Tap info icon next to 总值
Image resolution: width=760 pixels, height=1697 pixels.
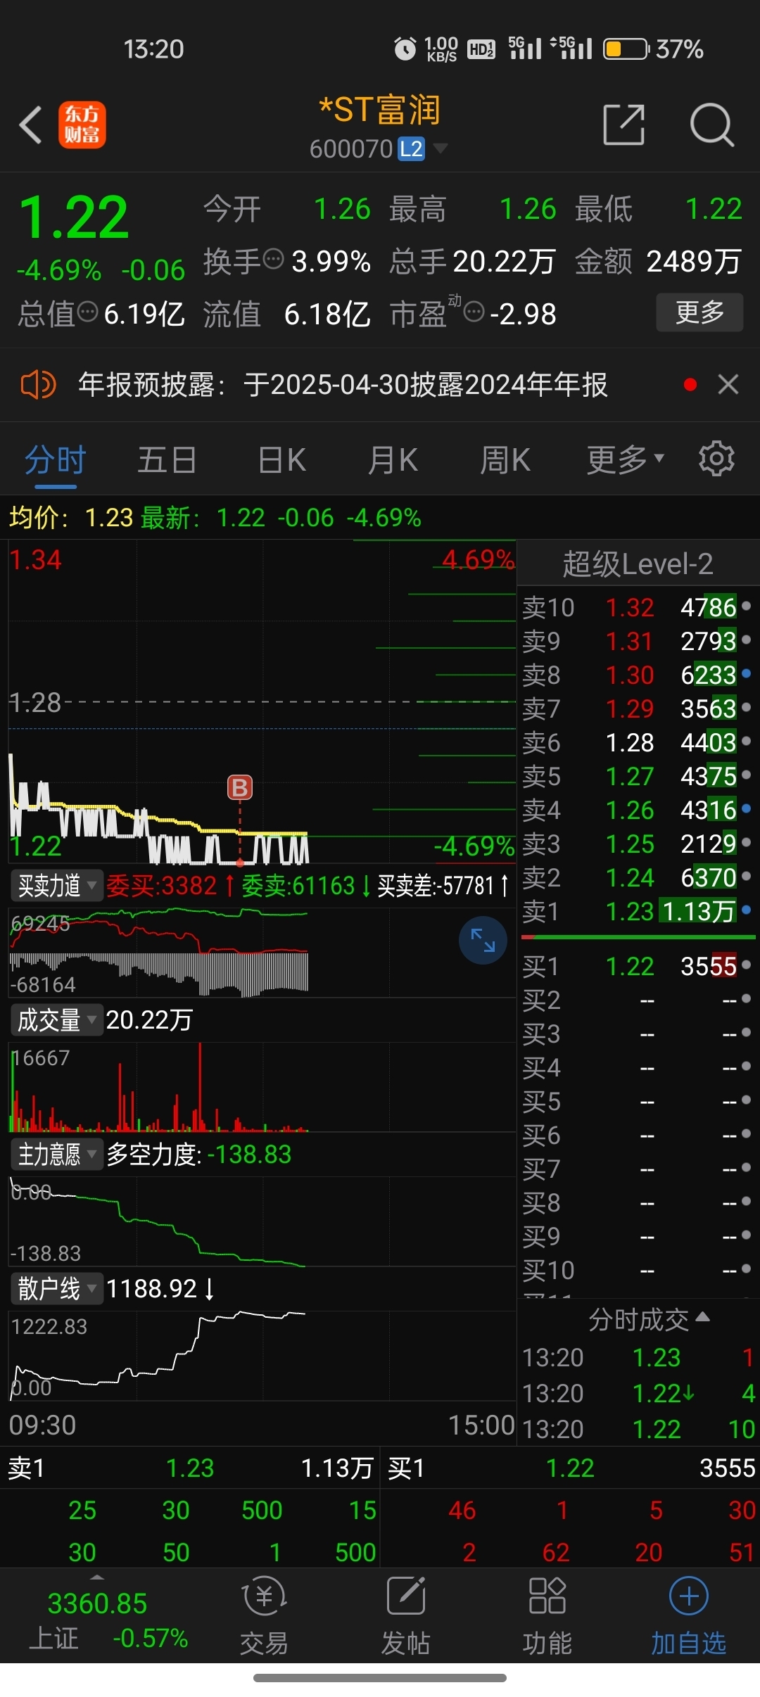pyautogui.click(x=87, y=312)
